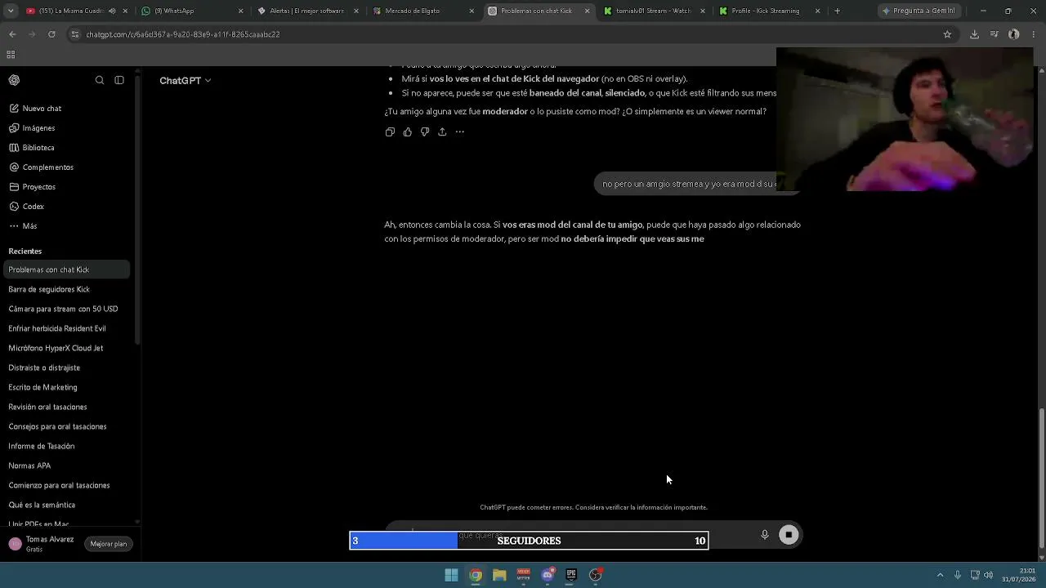This screenshot has height=588, width=1046.
Task: Collapse the Recientes section header
Action: click(x=25, y=252)
